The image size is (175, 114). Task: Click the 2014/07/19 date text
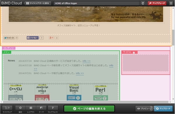(25, 61)
